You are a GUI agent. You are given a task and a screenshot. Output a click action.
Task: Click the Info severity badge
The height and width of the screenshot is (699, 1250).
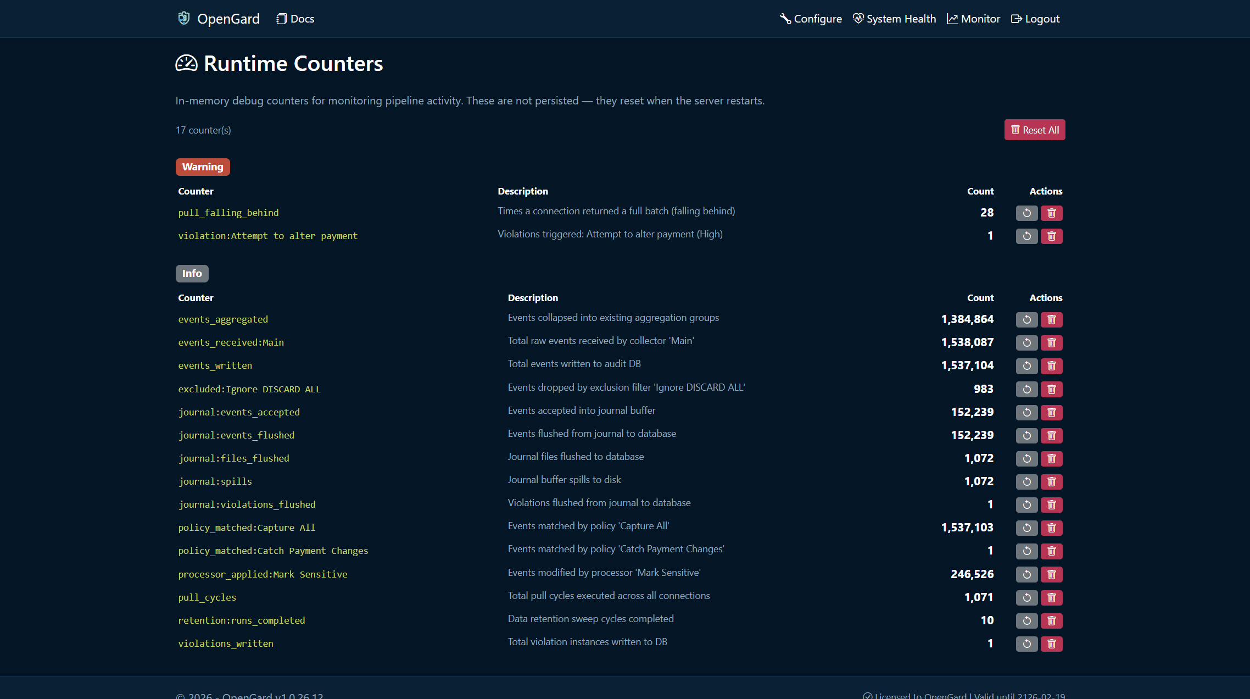pyautogui.click(x=192, y=273)
